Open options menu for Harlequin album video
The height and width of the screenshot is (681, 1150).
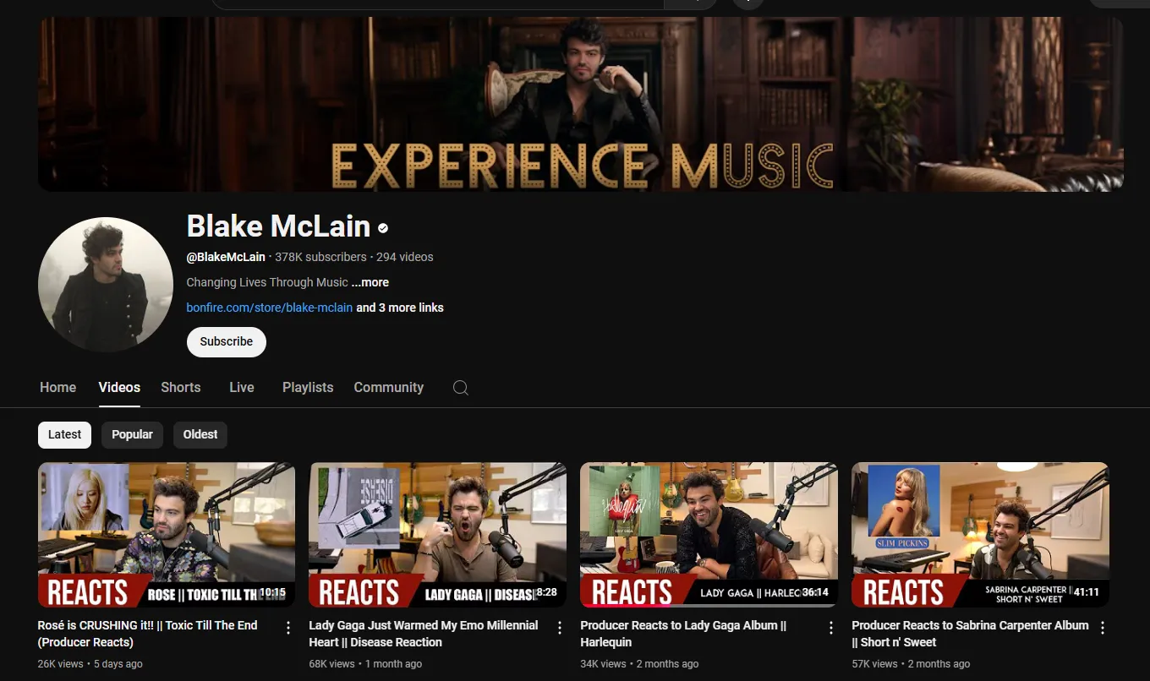click(x=831, y=628)
